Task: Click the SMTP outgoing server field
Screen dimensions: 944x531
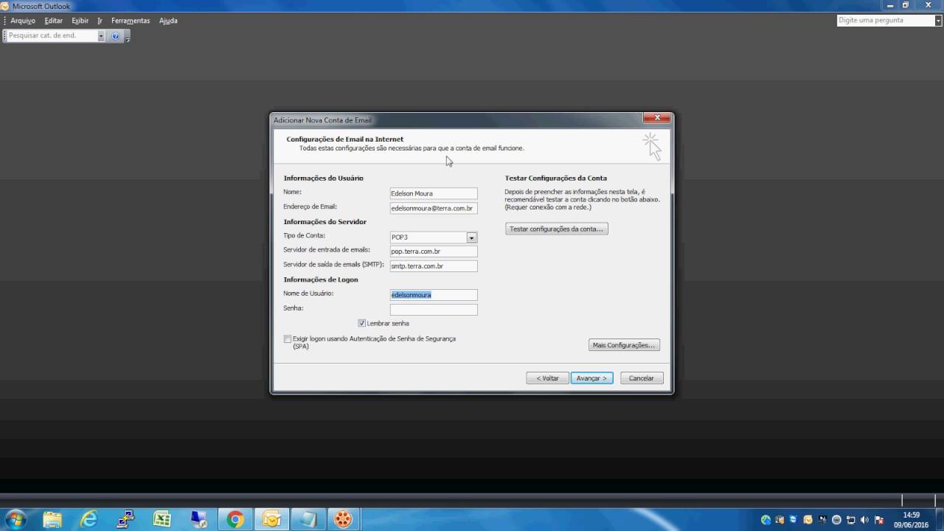Action: [434, 265]
